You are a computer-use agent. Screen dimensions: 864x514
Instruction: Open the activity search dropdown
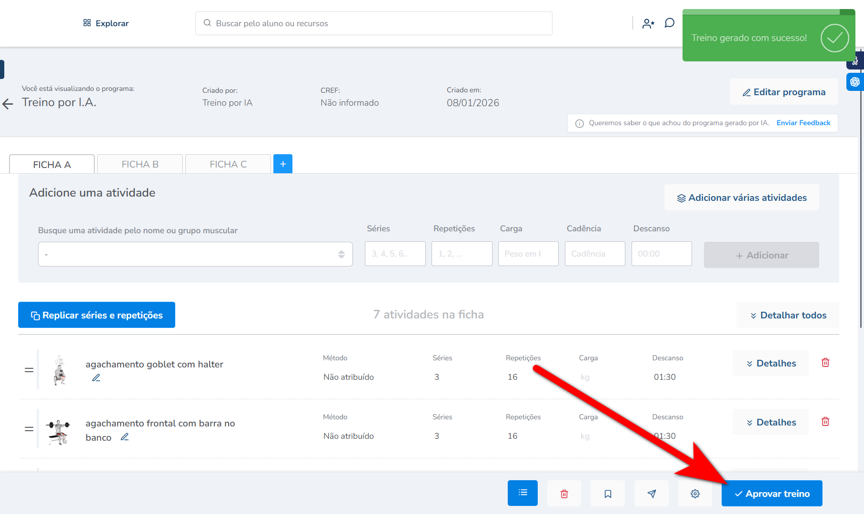click(195, 254)
